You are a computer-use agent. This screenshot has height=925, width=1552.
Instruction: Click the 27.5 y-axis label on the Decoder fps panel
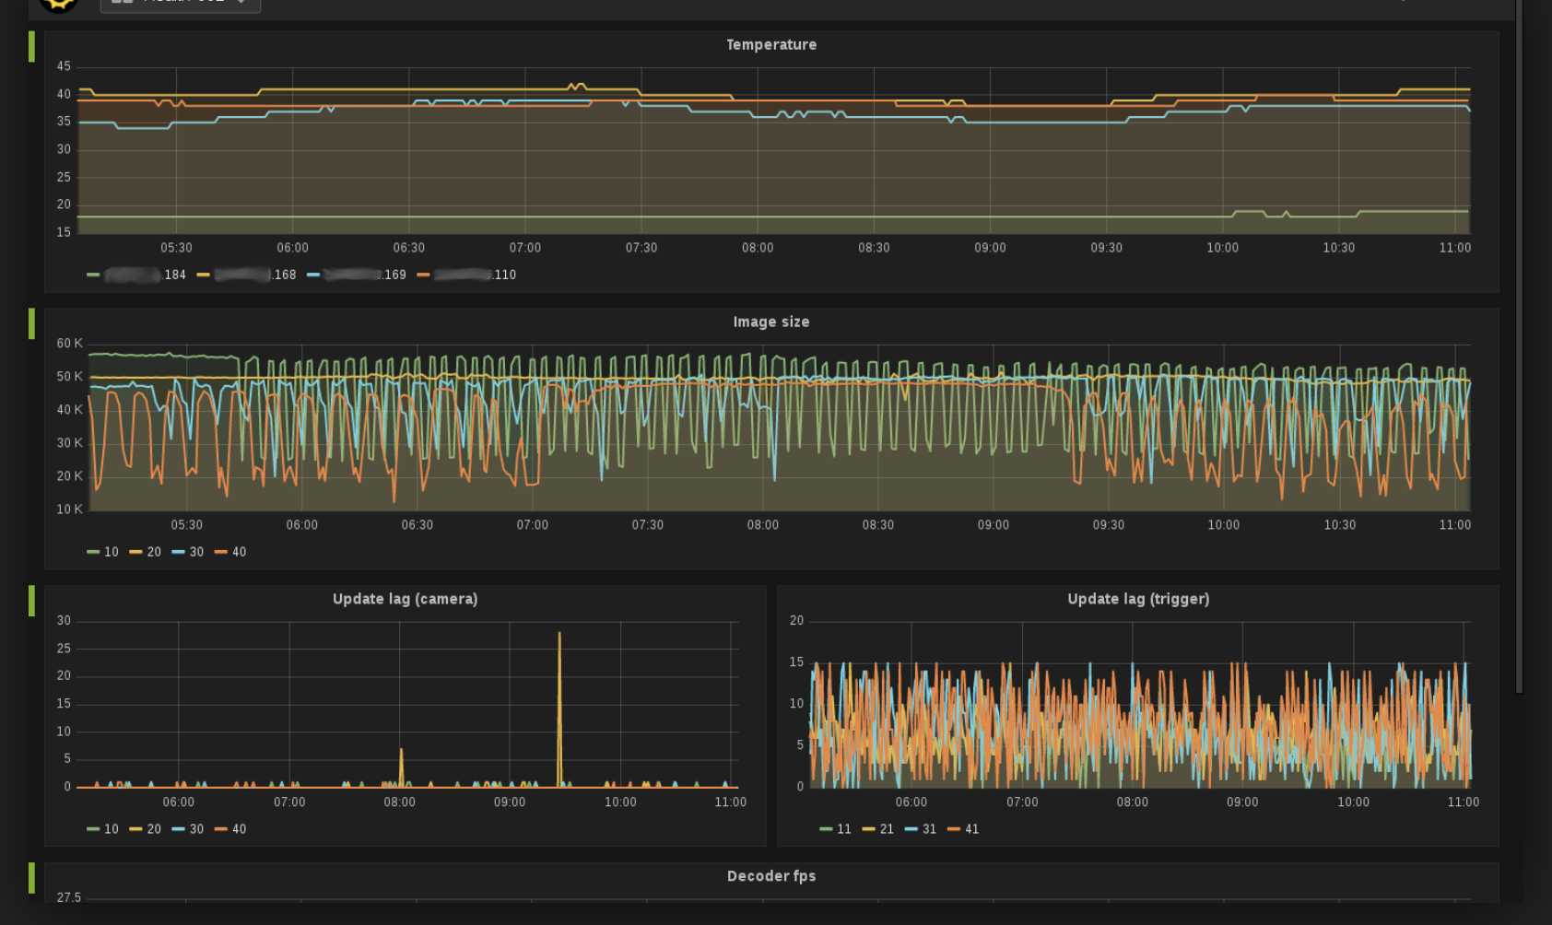69,897
